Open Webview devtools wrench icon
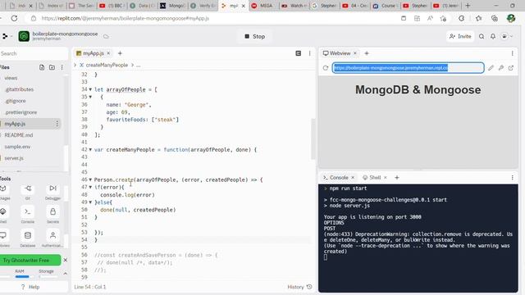This screenshot has width=525, height=295. (501, 68)
